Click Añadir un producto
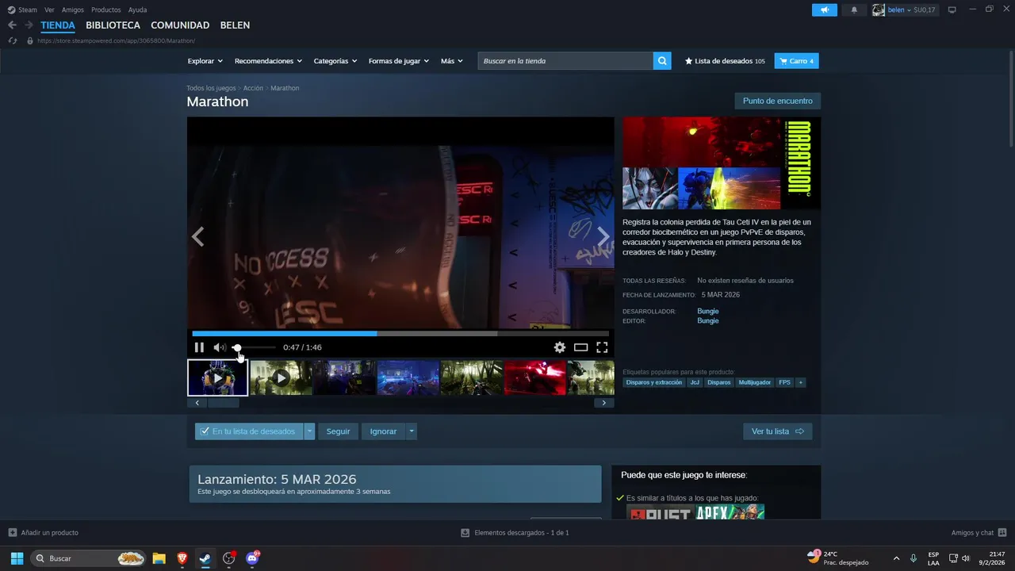 pyautogui.click(x=44, y=533)
